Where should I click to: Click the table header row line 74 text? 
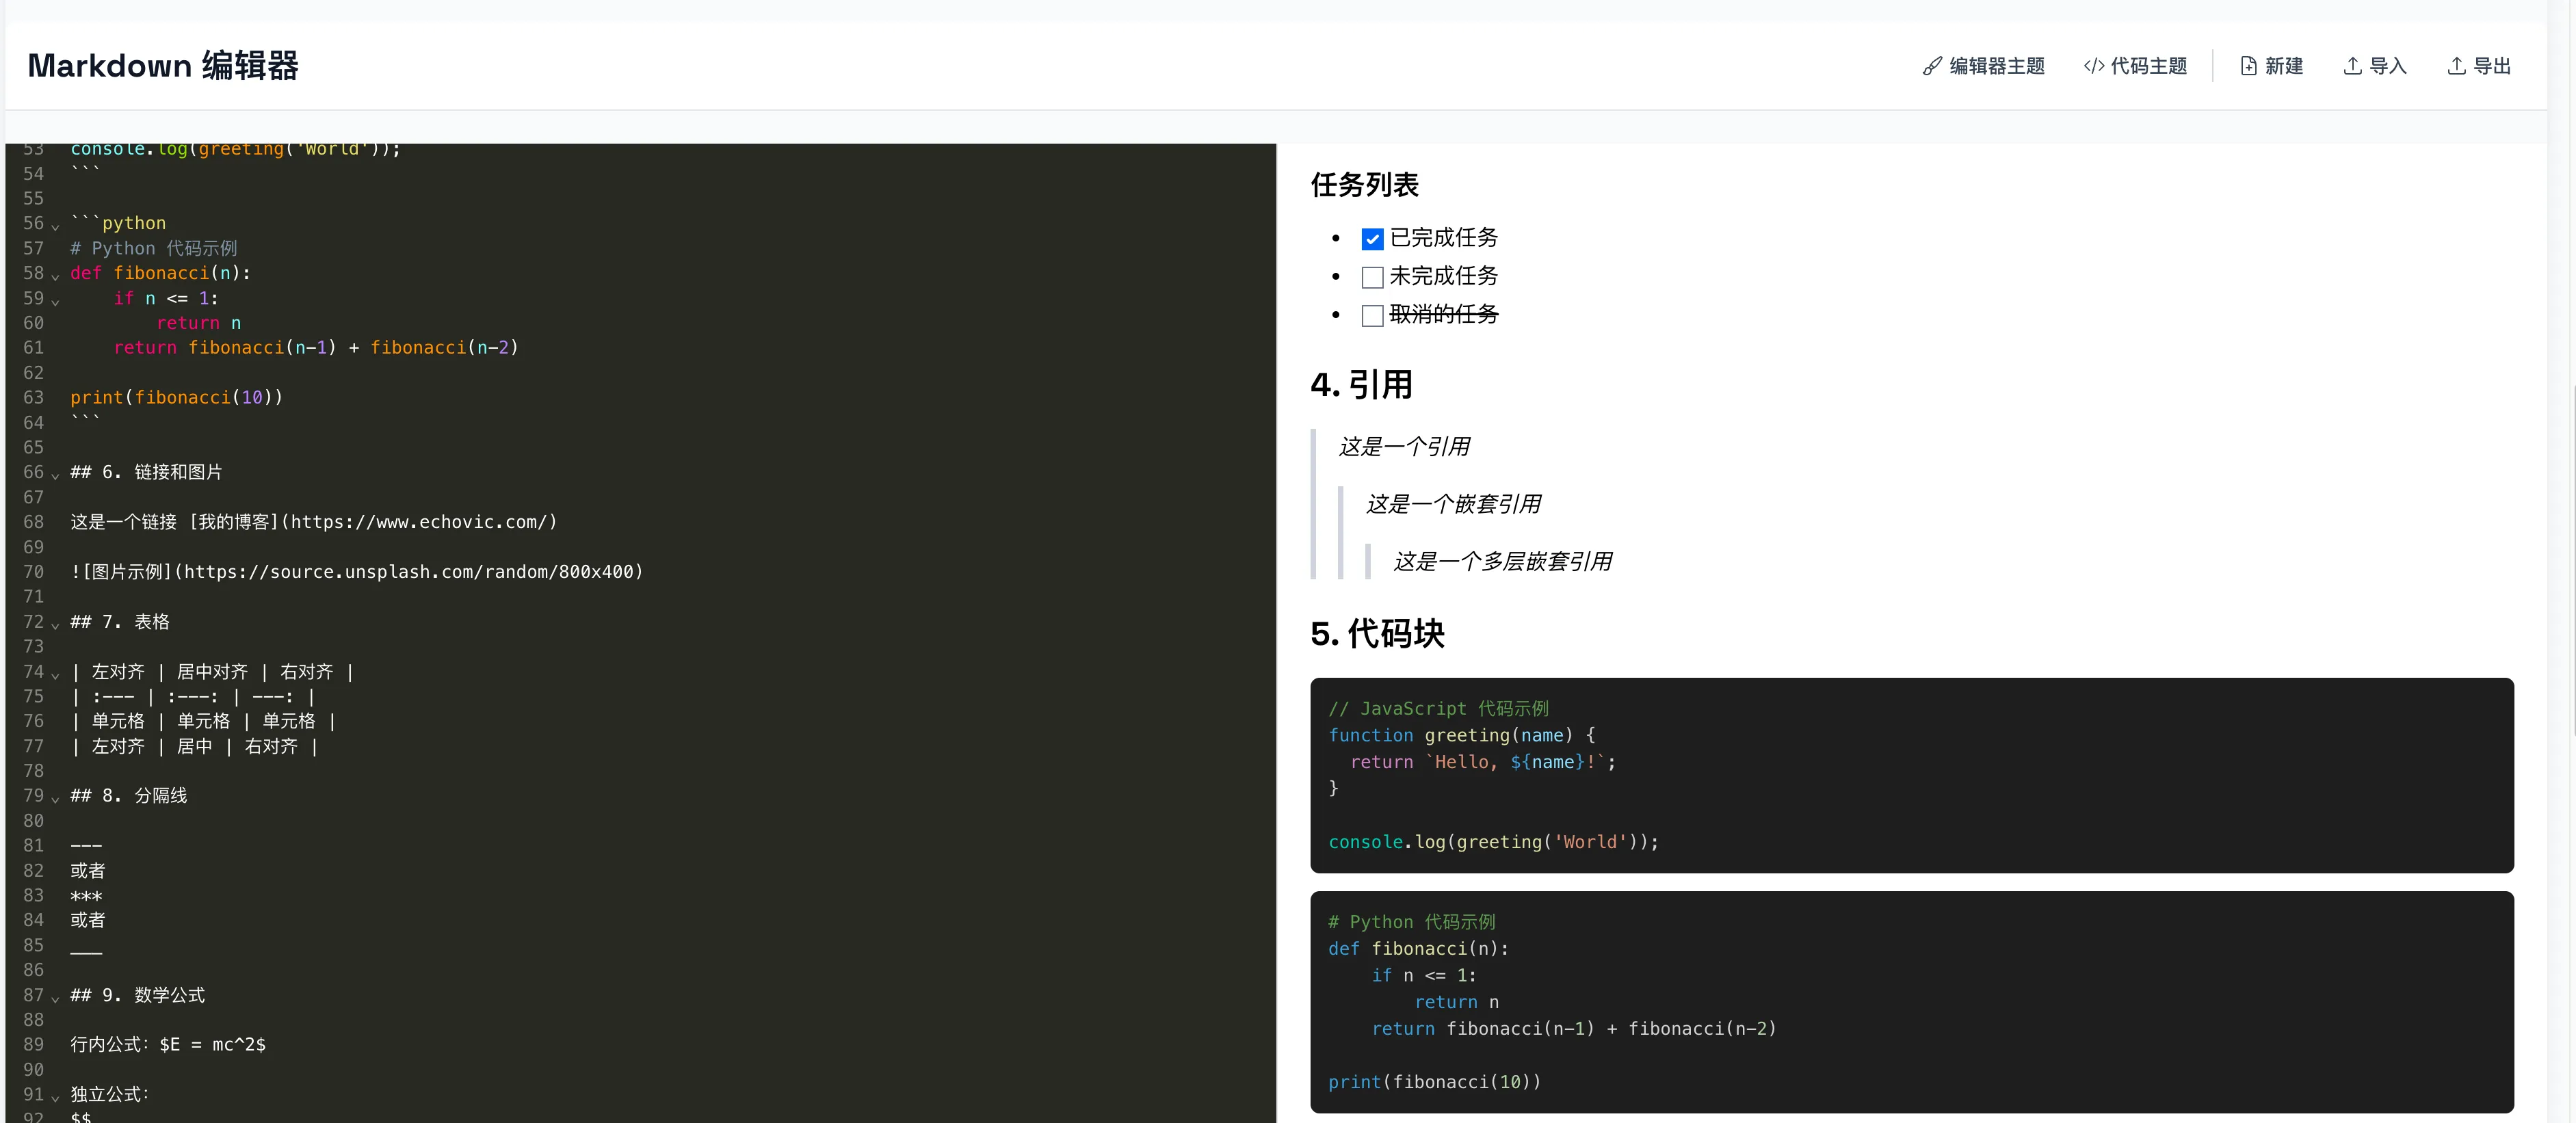click(x=212, y=672)
